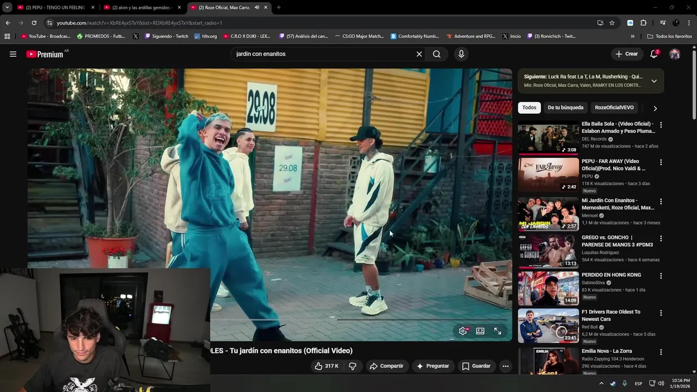Open browser extensions puzzle icon
The height and width of the screenshot is (392, 697).
(644, 23)
